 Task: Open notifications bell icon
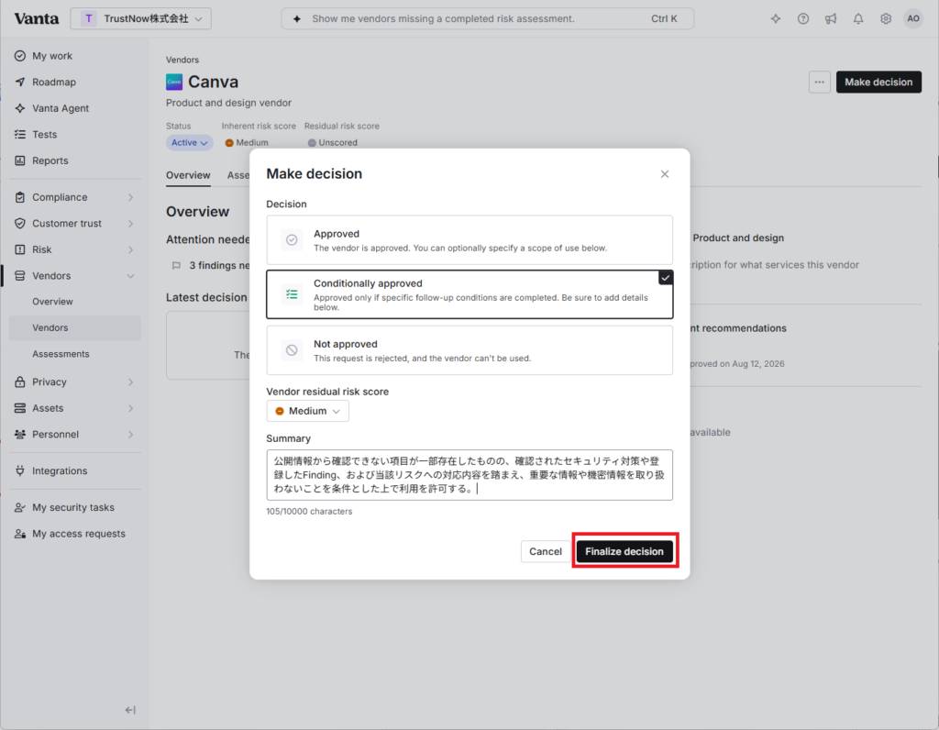click(x=858, y=18)
